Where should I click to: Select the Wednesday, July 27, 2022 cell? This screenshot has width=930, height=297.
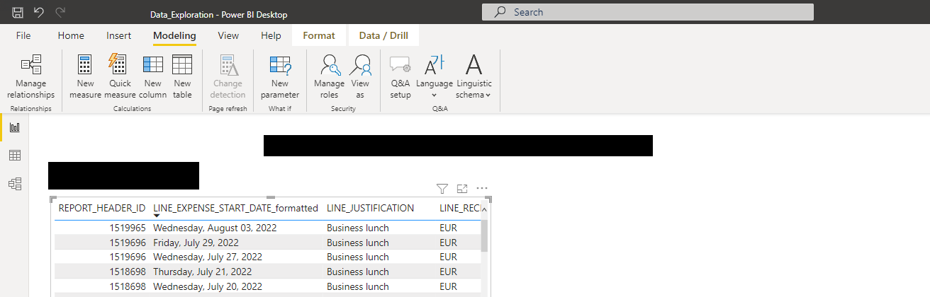208,257
